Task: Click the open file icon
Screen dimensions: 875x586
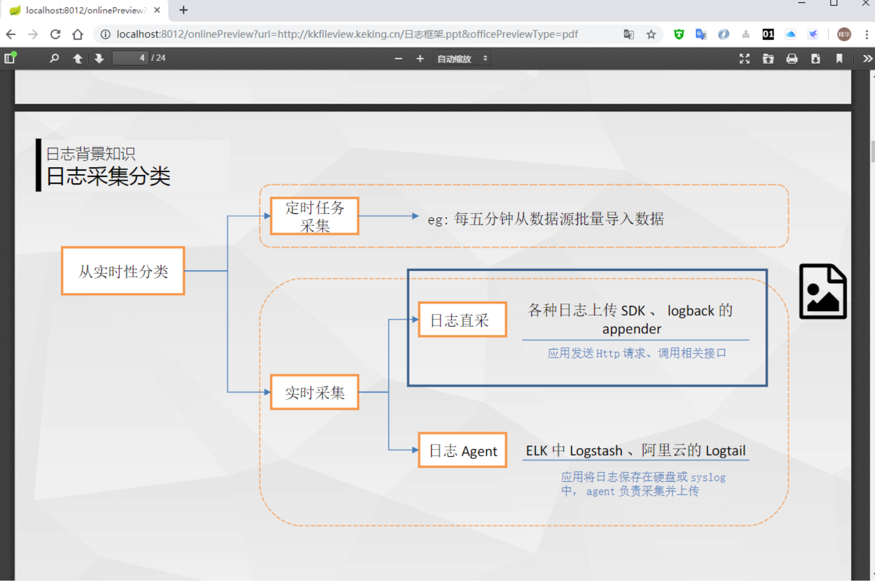Action: pos(768,58)
